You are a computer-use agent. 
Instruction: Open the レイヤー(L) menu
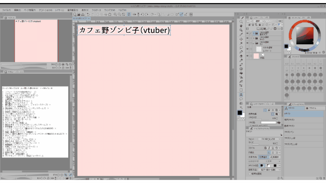click(60, 10)
